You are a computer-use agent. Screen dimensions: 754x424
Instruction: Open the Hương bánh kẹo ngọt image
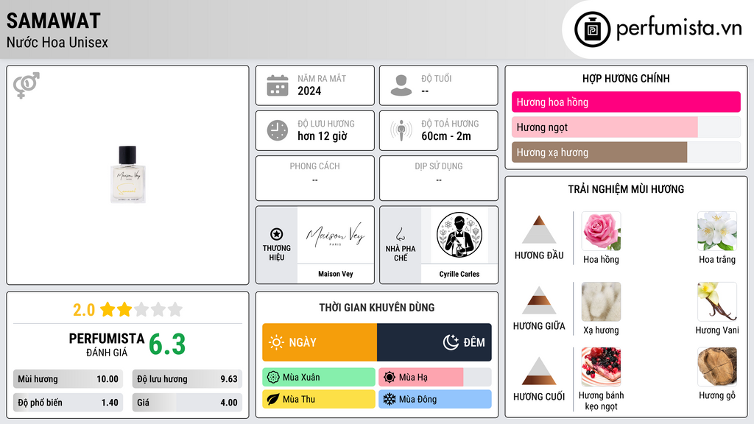601,367
